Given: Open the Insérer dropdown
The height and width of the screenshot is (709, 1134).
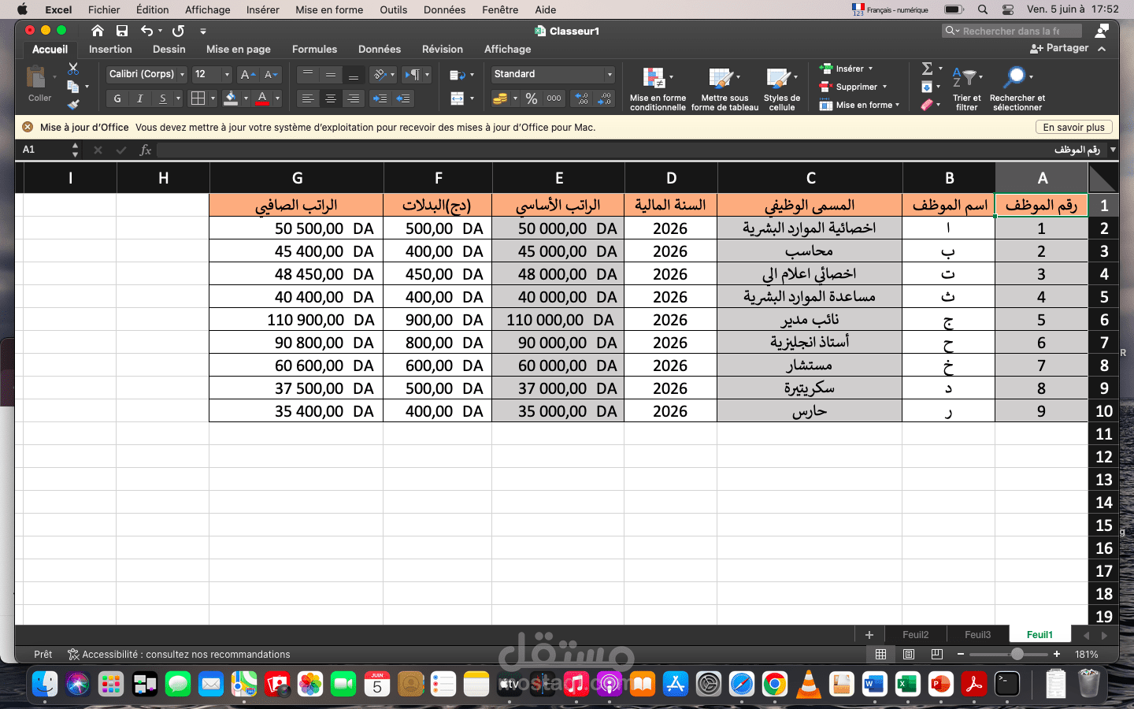Looking at the screenshot, I should pos(847,69).
